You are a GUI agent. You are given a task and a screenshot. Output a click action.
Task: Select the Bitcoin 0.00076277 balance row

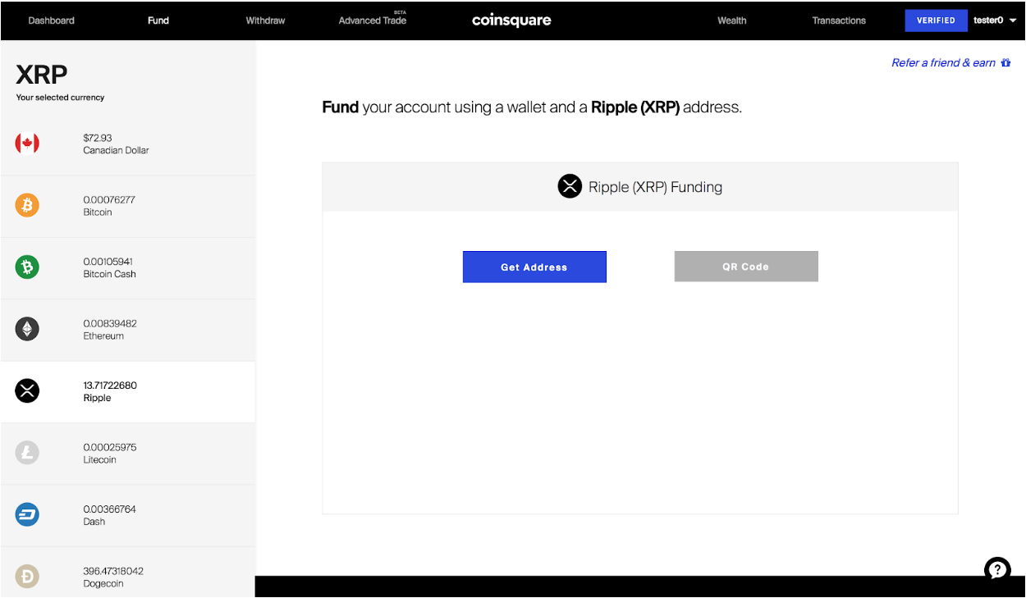coord(128,206)
